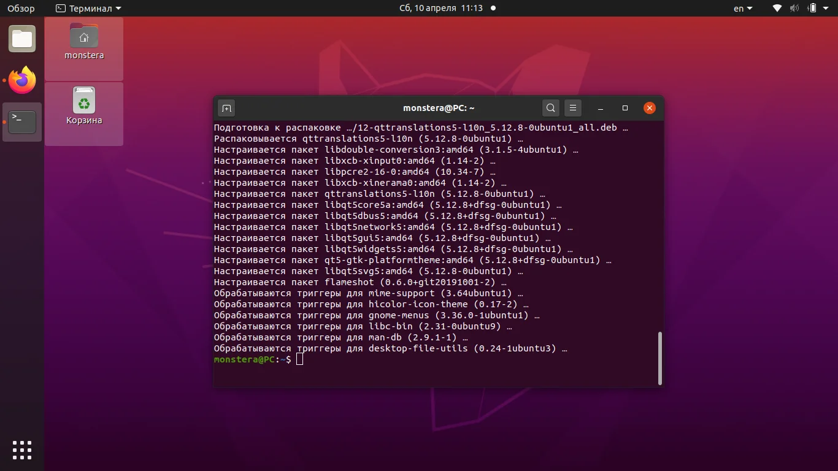The height and width of the screenshot is (471, 838).
Task: Launch Firefox from the dock
Action: [22, 80]
